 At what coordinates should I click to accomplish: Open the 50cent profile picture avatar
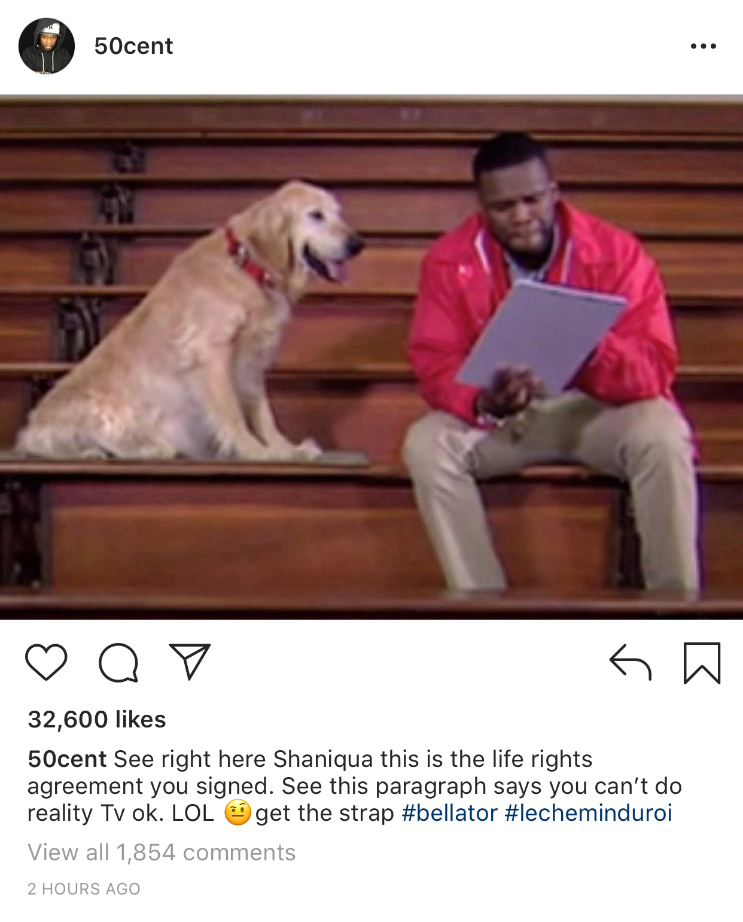click(47, 46)
